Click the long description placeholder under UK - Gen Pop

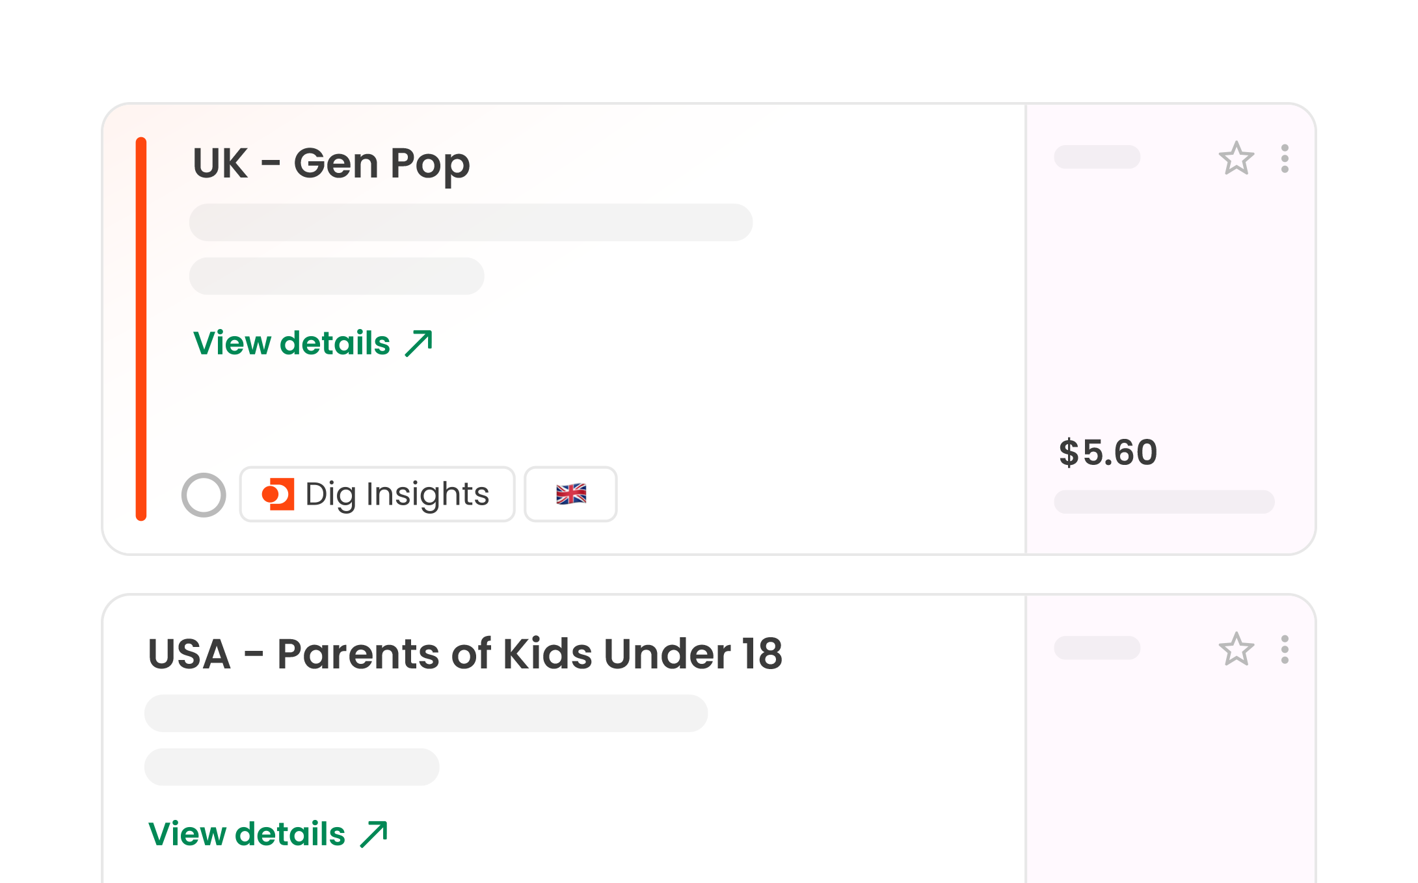pyautogui.click(x=471, y=222)
